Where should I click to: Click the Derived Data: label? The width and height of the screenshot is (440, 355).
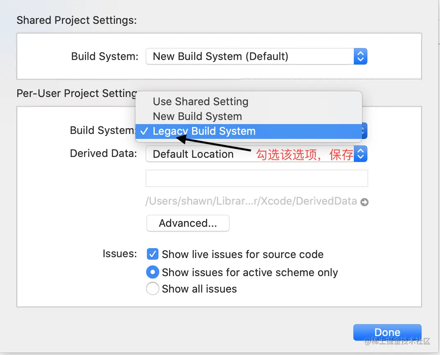[x=103, y=154]
